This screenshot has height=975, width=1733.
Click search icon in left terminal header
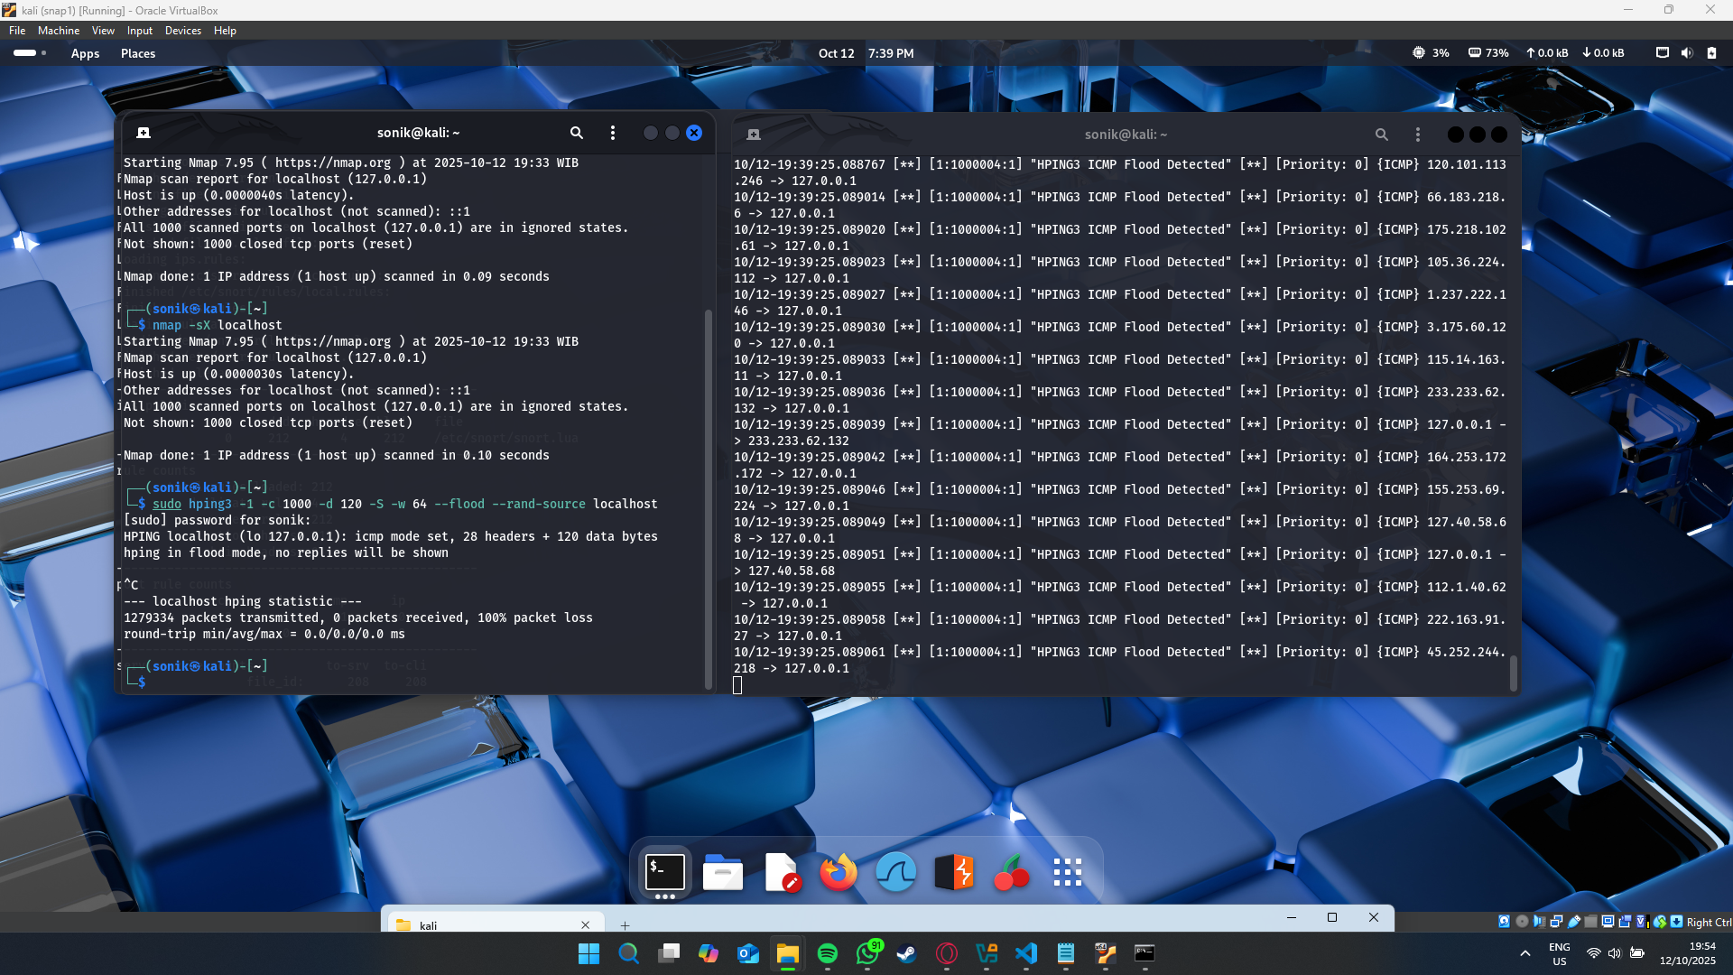tap(577, 133)
